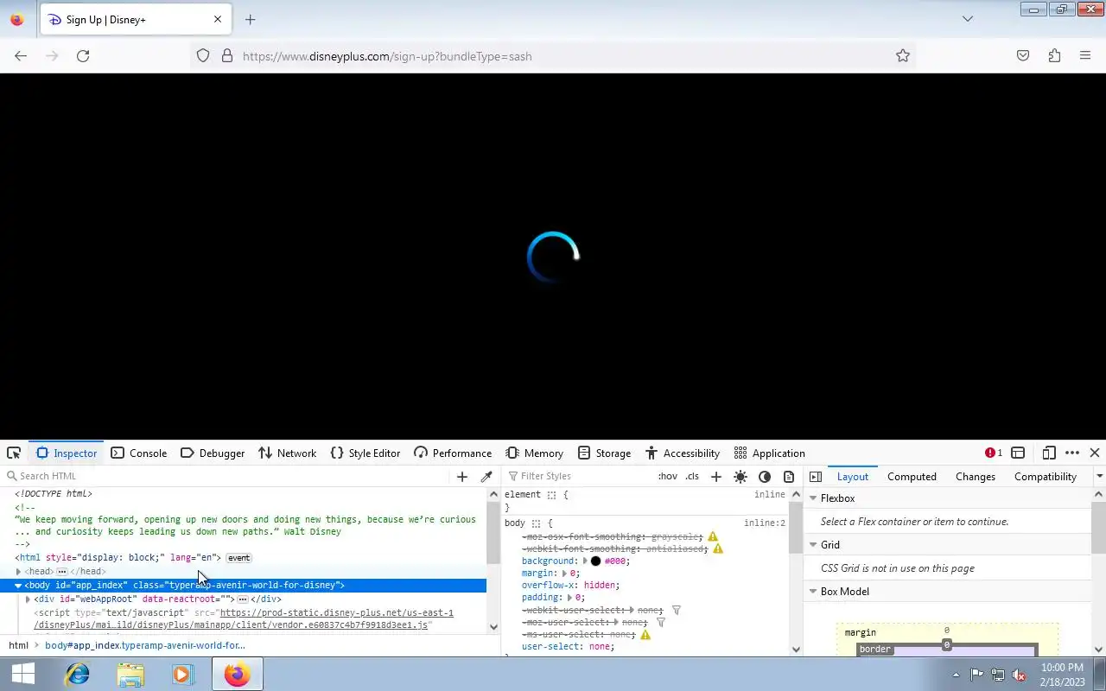Toggle print media simulation
The width and height of the screenshot is (1106, 691).
[789, 476]
